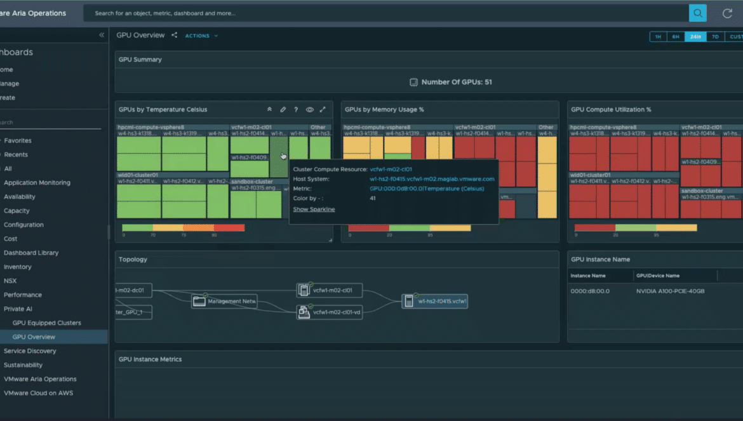The image size is (743, 421).
Task: Open the Configuration sidebar section
Action: click(x=23, y=225)
